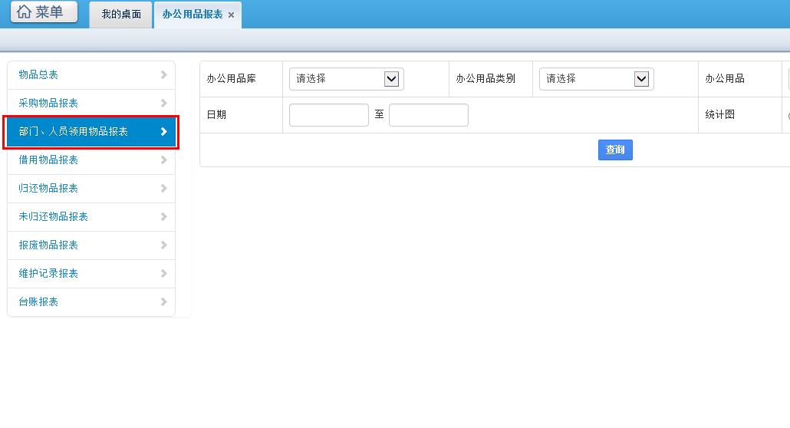Click the start date input field
This screenshot has width=790, height=428.
328,115
